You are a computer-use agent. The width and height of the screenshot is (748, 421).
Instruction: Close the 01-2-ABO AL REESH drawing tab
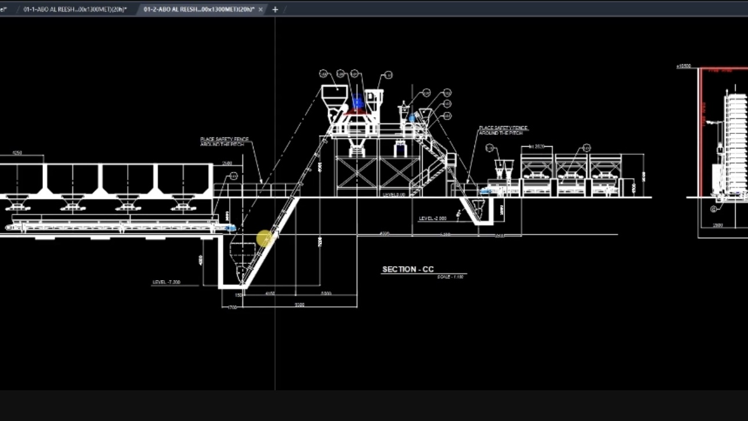tap(260, 9)
